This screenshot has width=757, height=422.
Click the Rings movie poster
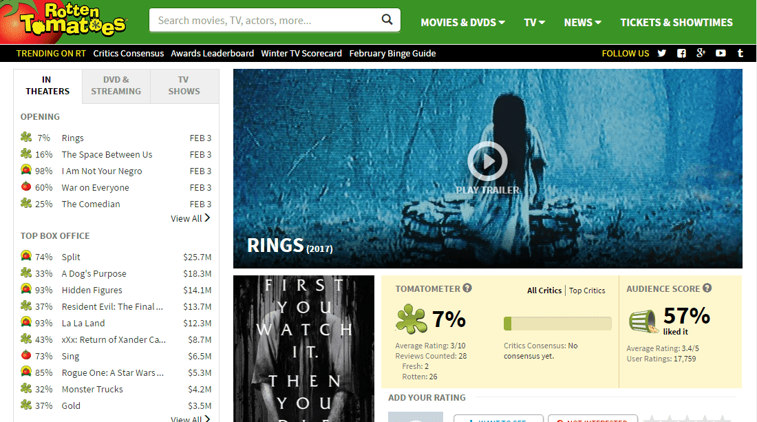click(x=303, y=348)
